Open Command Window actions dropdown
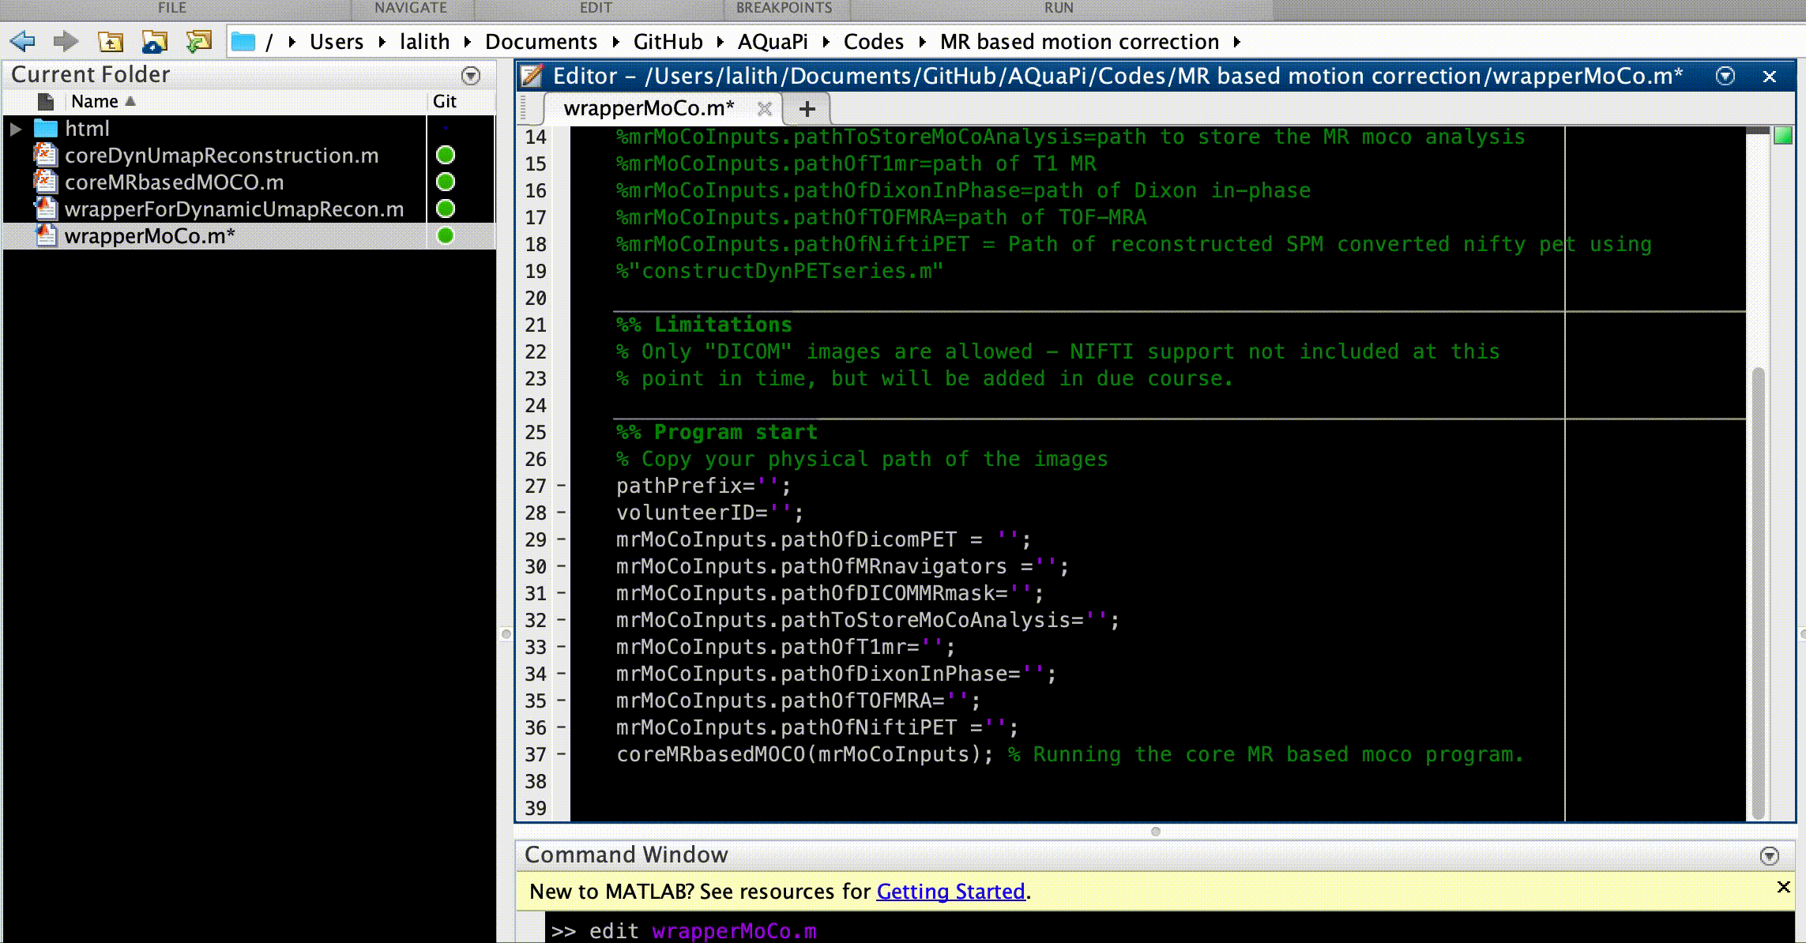The width and height of the screenshot is (1806, 943). (x=1770, y=856)
